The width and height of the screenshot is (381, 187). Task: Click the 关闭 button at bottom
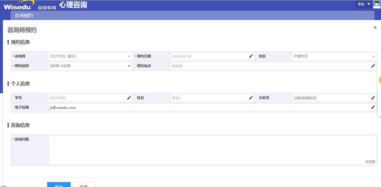click(83, 184)
